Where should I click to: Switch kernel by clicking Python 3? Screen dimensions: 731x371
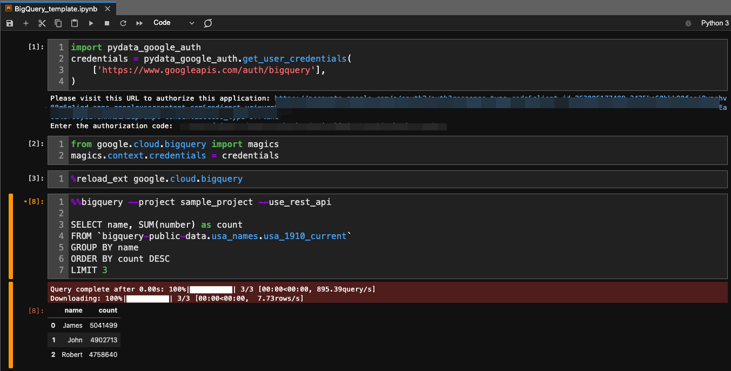[715, 23]
